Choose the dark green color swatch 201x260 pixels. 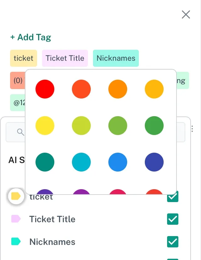tap(154, 126)
